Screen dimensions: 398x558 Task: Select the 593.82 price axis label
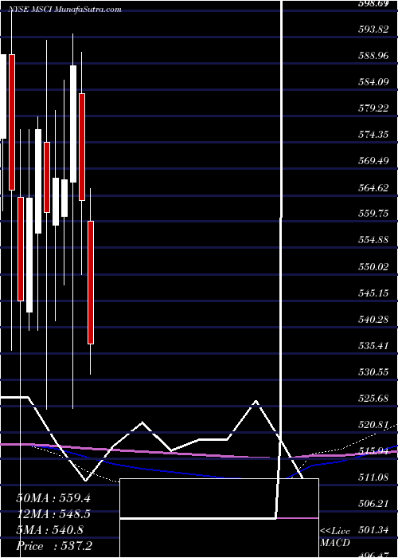[373, 29]
